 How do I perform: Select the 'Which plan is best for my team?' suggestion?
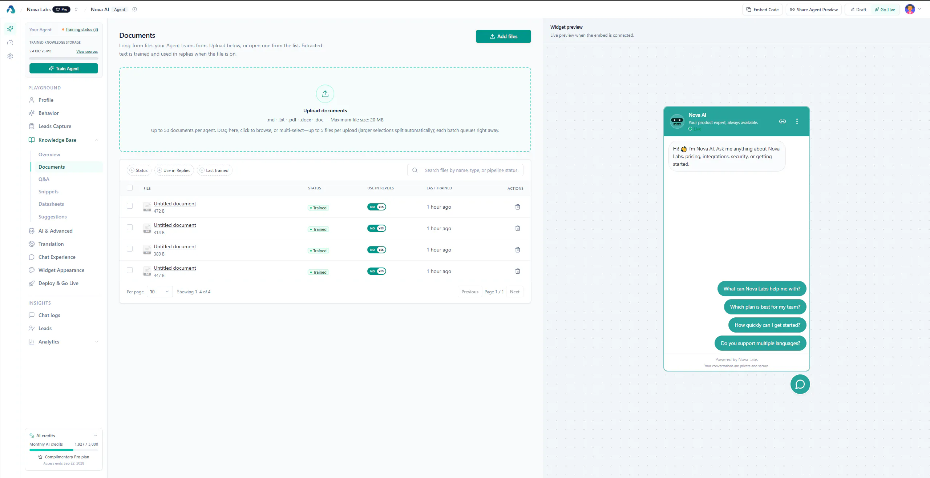point(765,307)
